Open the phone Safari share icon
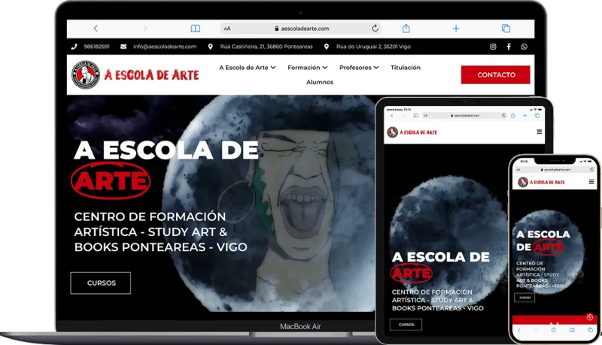602x345 pixels. pyautogui.click(x=554, y=330)
